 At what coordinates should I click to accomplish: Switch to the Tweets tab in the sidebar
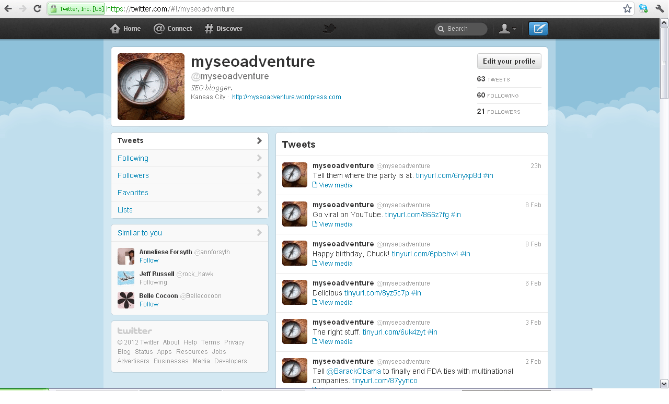(130, 140)
